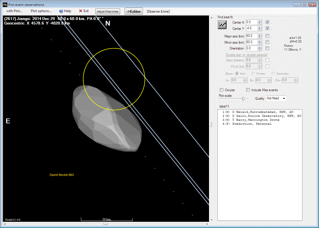319x228 pixels.
Task: Click horizontal scrollbar right arrow
Action: tap(207, 224)
